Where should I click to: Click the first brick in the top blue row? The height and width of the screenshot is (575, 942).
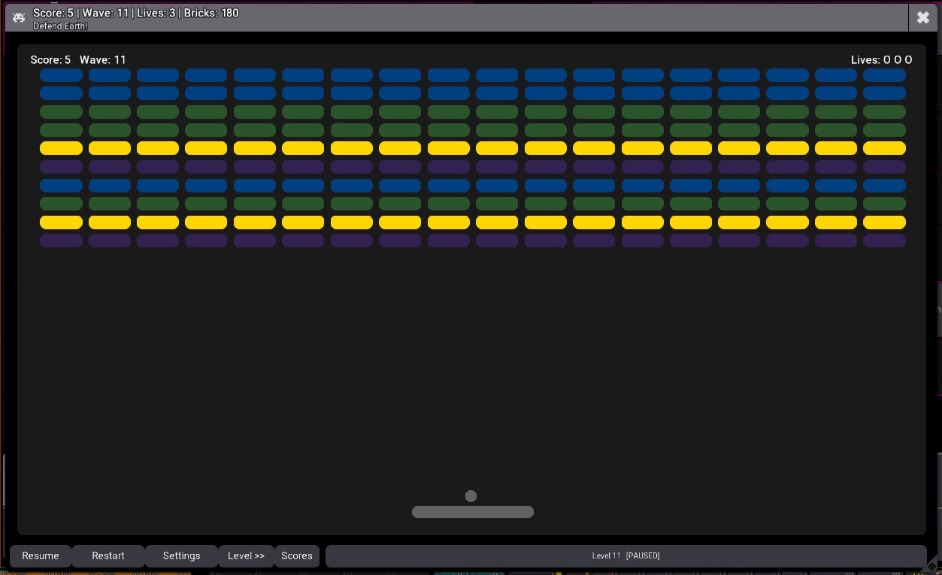click(x=61, y=75)
